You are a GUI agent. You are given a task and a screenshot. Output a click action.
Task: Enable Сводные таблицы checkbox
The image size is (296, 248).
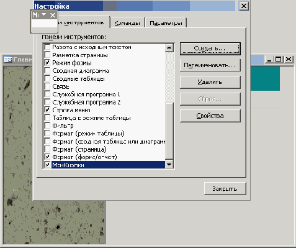47,78
